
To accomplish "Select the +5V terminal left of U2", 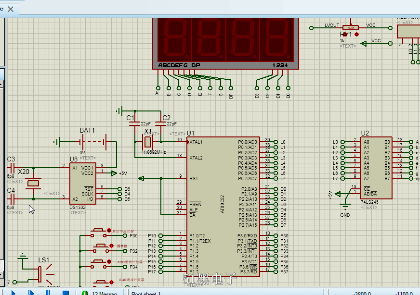I will pyautogui.click(x=338, y=194).
